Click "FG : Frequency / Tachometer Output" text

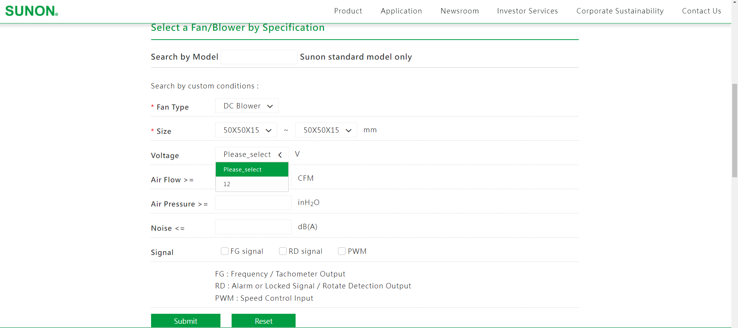tap(280, 274)
